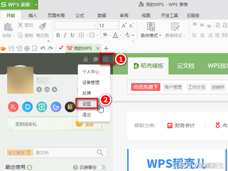
Task: Click the Table Style icon
Action: pyautogui.click(x=175, y=27)
